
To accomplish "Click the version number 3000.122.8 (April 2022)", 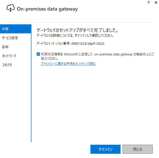I will tap(88, 44).
